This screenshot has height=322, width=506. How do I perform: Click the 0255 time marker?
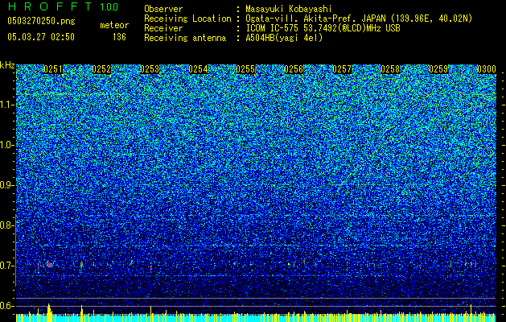point(245,69)
